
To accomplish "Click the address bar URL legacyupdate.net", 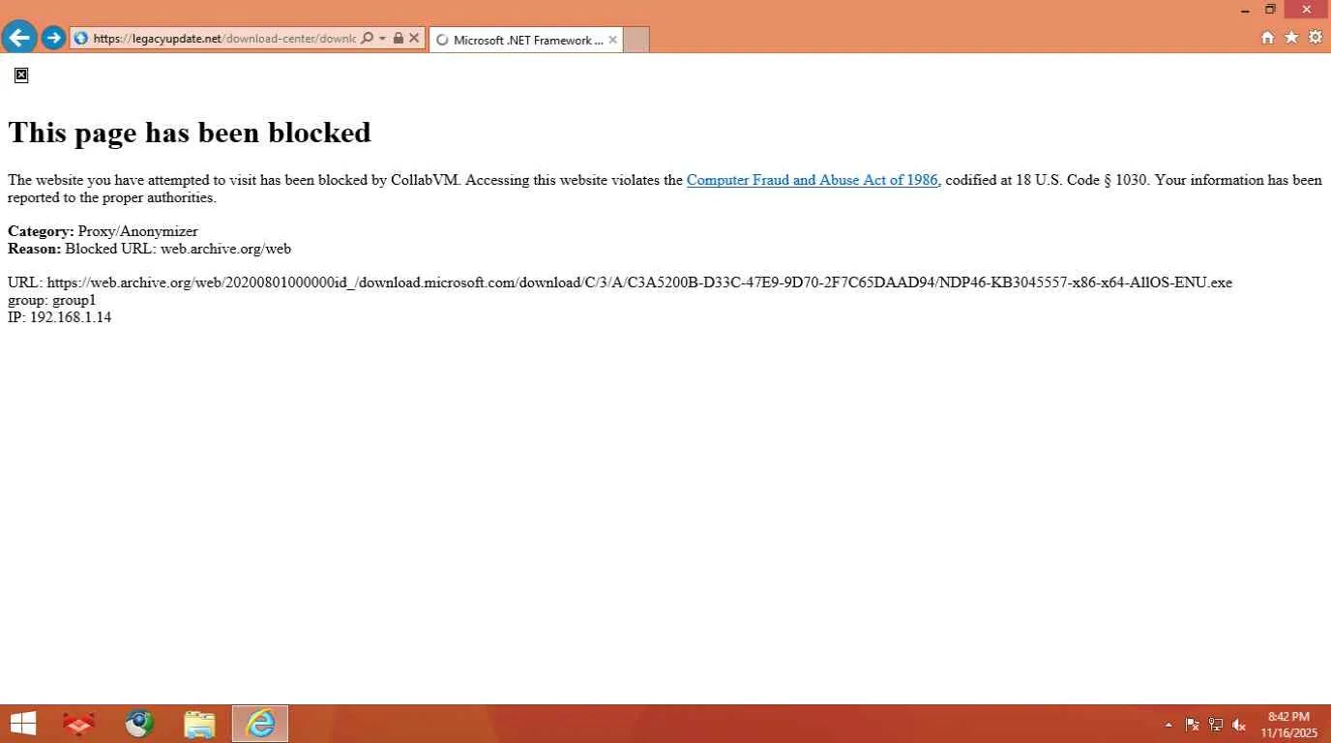I will click(224, 39).
